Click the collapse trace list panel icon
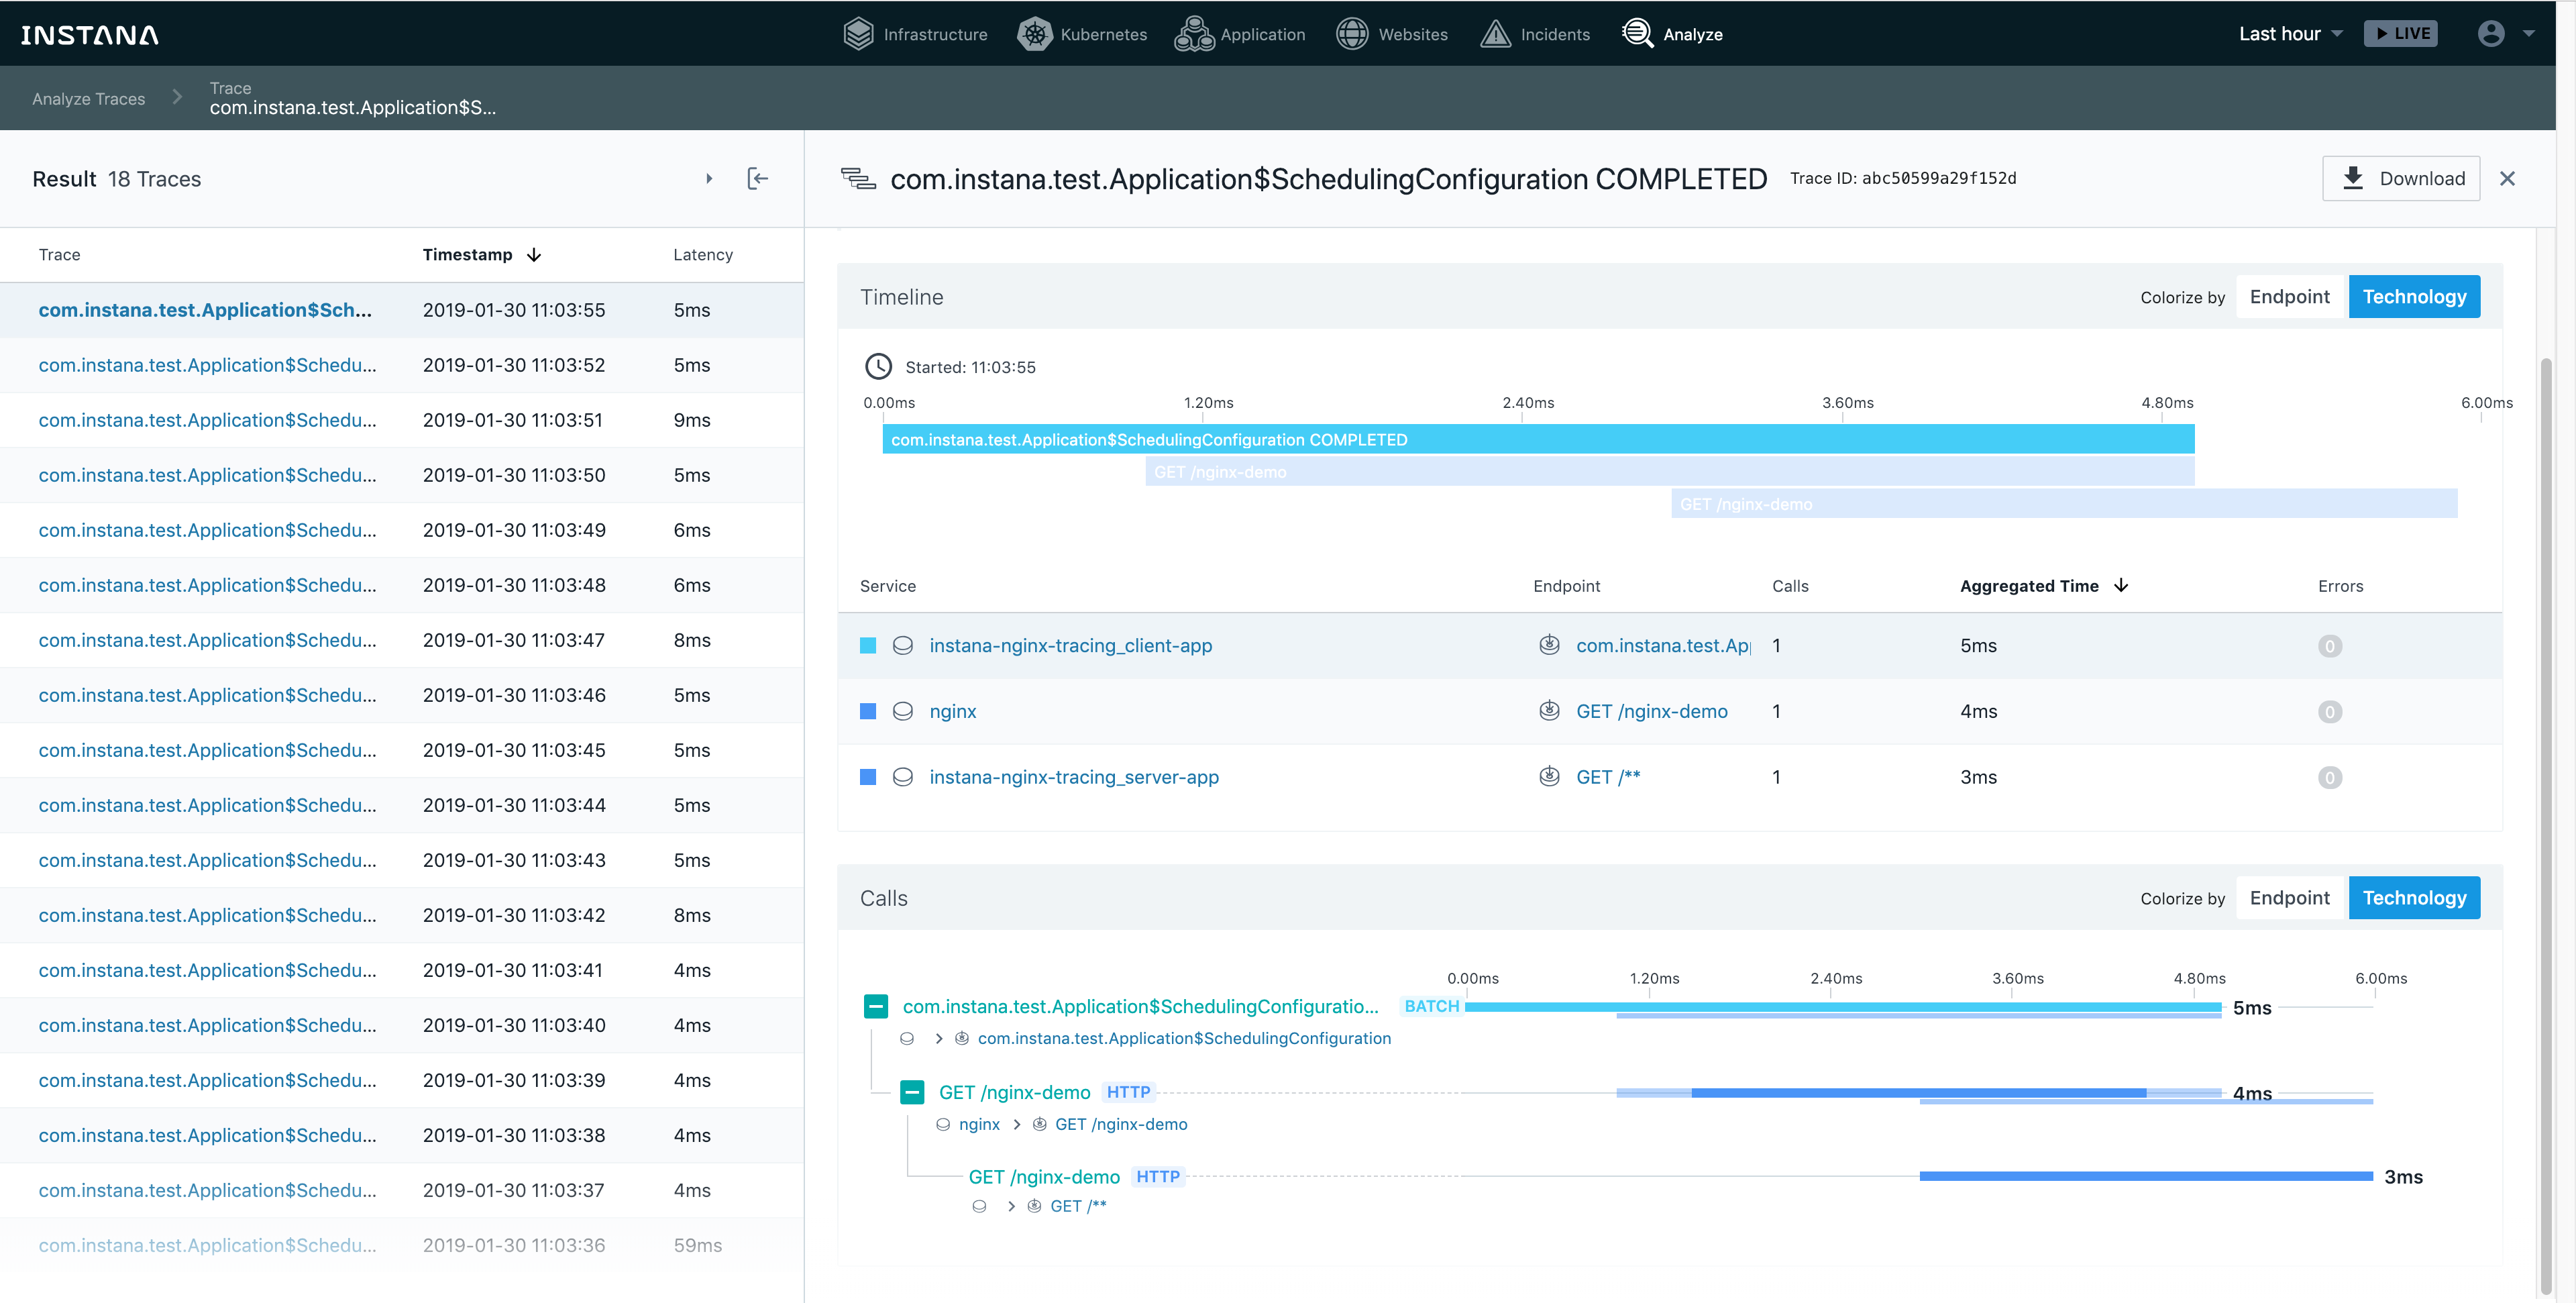2576x1303 pixels. [758, 178]
